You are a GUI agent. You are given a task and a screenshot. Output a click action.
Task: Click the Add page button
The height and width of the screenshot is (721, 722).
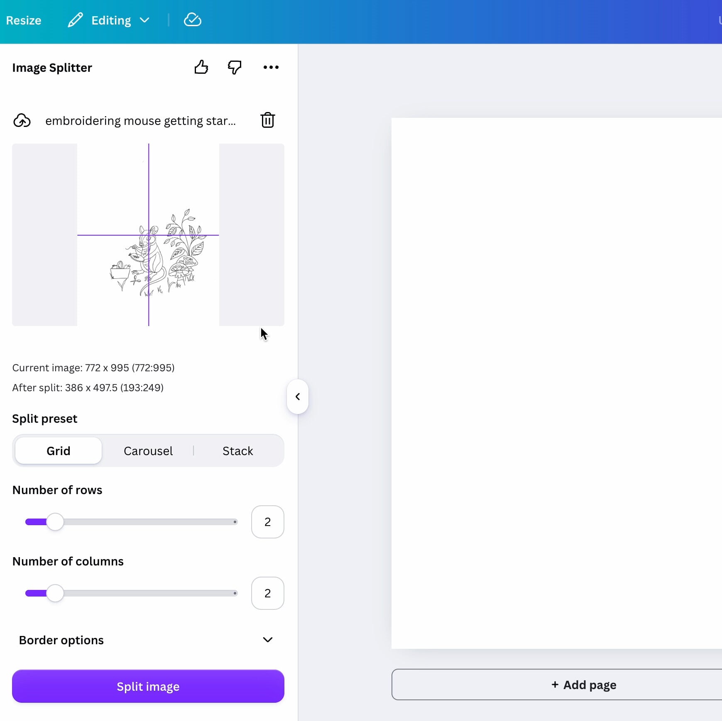tap(557, 684)
